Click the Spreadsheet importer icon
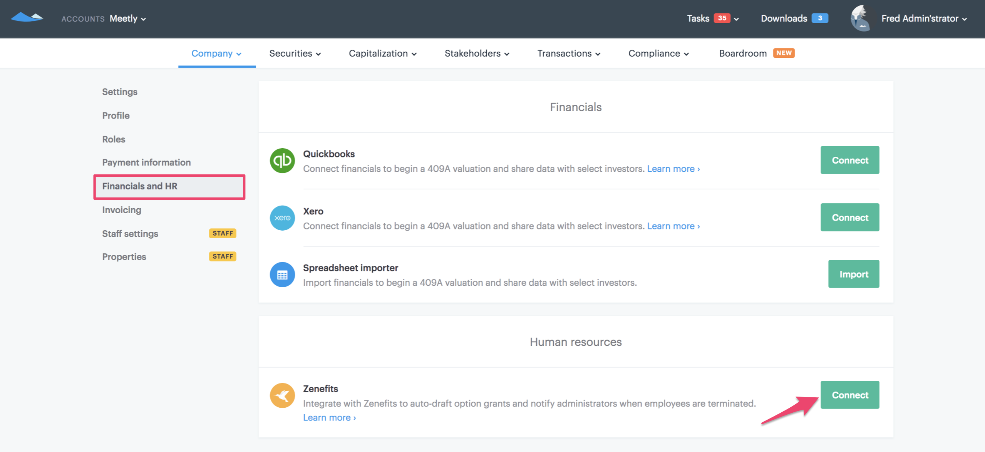Screen dimensions: 985x452 pos(282,275)
